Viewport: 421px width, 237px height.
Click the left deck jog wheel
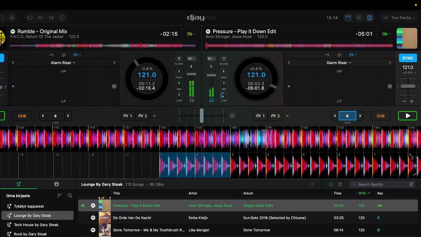pyautogui.click(x=147, y=79)
